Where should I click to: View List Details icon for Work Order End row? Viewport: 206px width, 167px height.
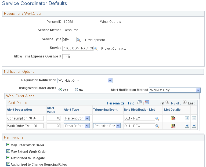coord(173,126)
